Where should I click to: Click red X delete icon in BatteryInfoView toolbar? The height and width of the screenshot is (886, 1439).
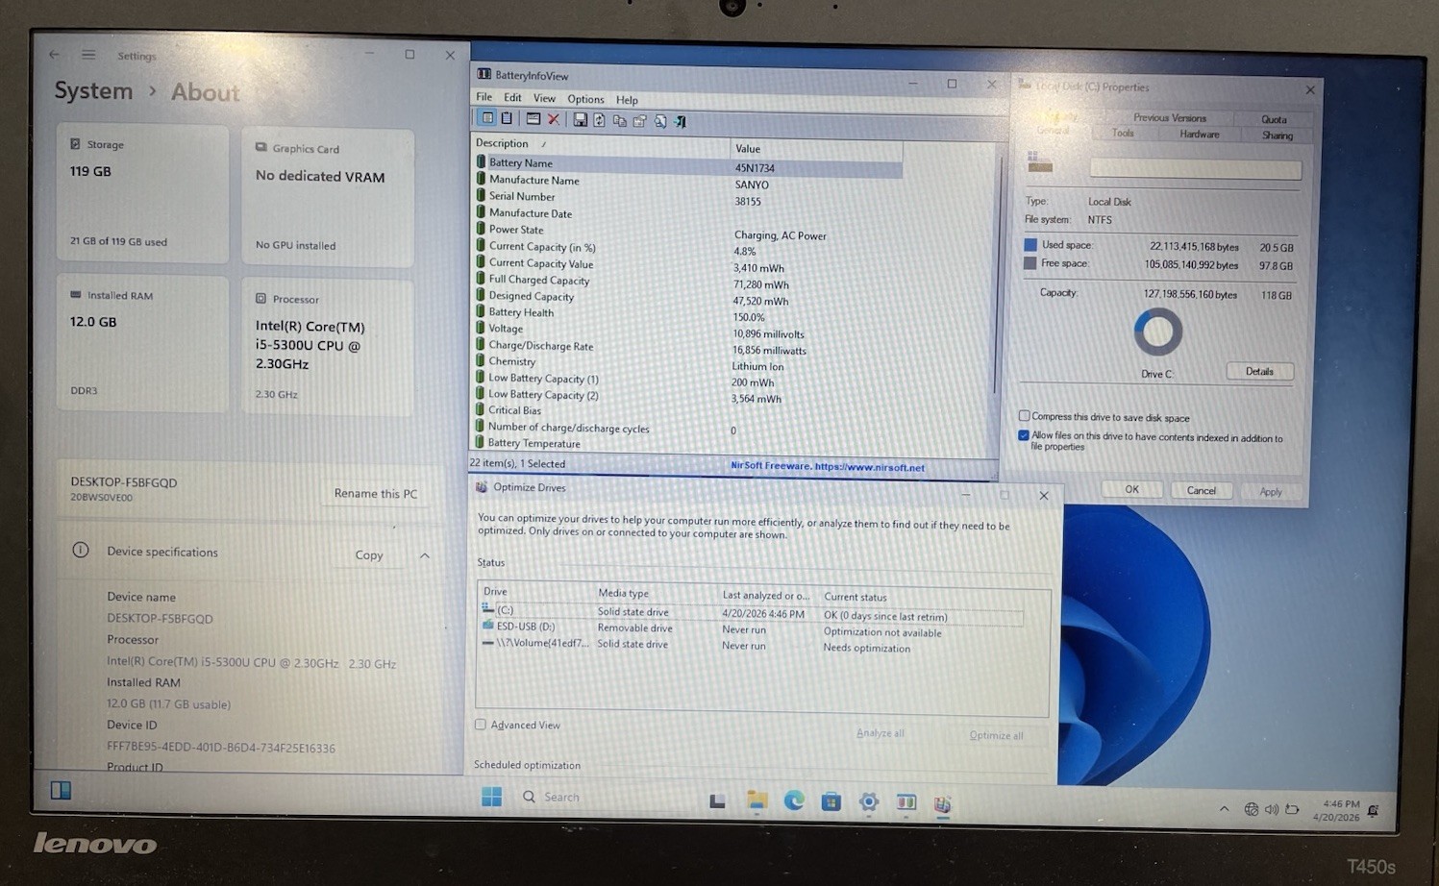pos(554,119)
